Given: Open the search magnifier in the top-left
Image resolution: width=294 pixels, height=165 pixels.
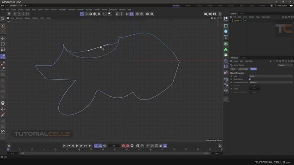Looking at the screenshot, I should 2,18.
